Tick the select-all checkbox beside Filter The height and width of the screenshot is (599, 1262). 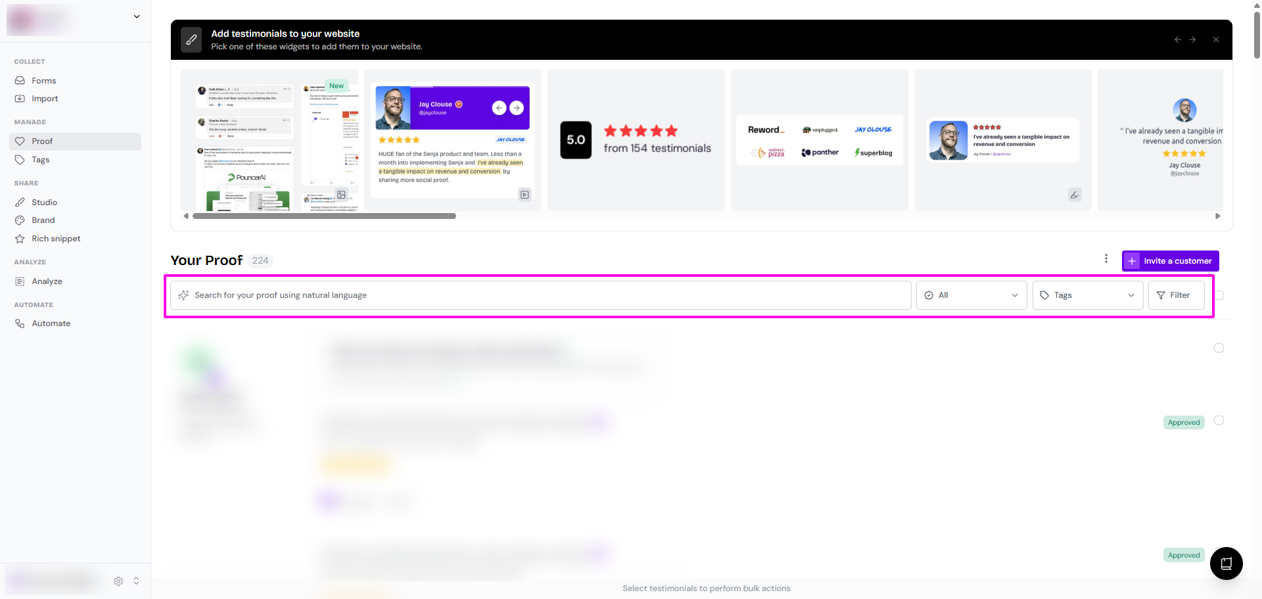pos(1219,295)
